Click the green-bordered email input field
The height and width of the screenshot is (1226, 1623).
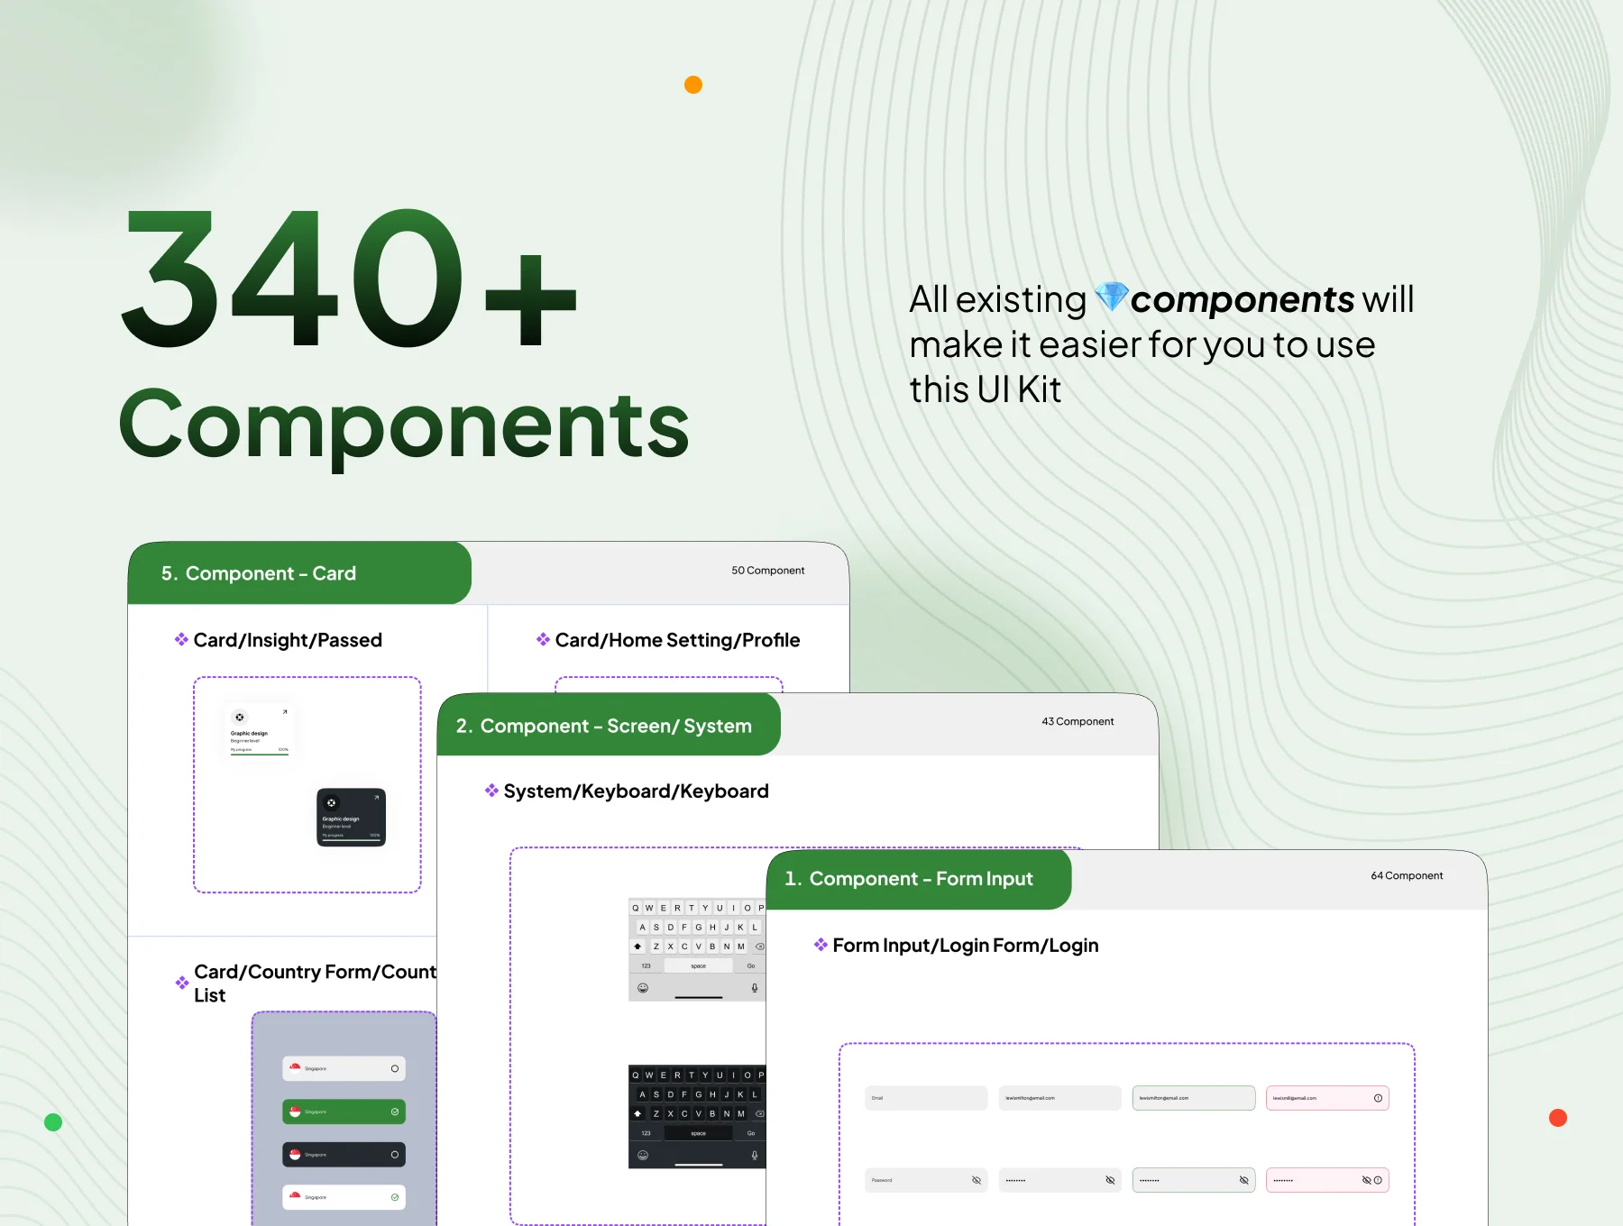[1194, 1098]
